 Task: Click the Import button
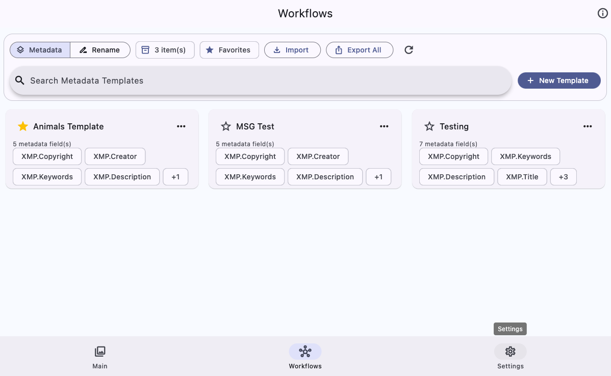(x=292, y=50)
